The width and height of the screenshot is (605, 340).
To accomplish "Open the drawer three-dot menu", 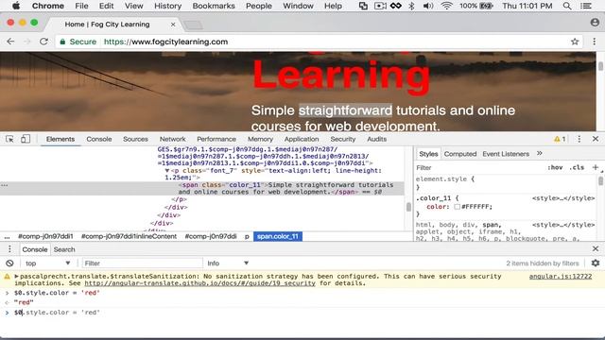I will pos(9,249).
